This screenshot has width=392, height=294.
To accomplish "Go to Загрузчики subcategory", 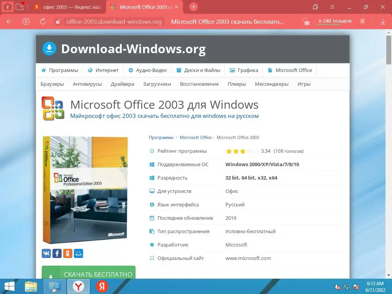I will click(157, 84).
